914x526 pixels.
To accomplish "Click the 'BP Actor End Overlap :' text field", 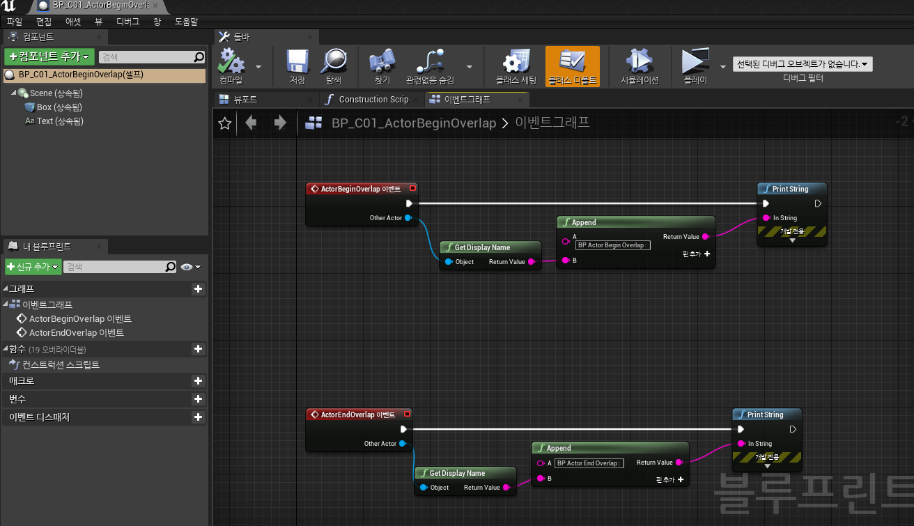I will [x=589, y=463].
